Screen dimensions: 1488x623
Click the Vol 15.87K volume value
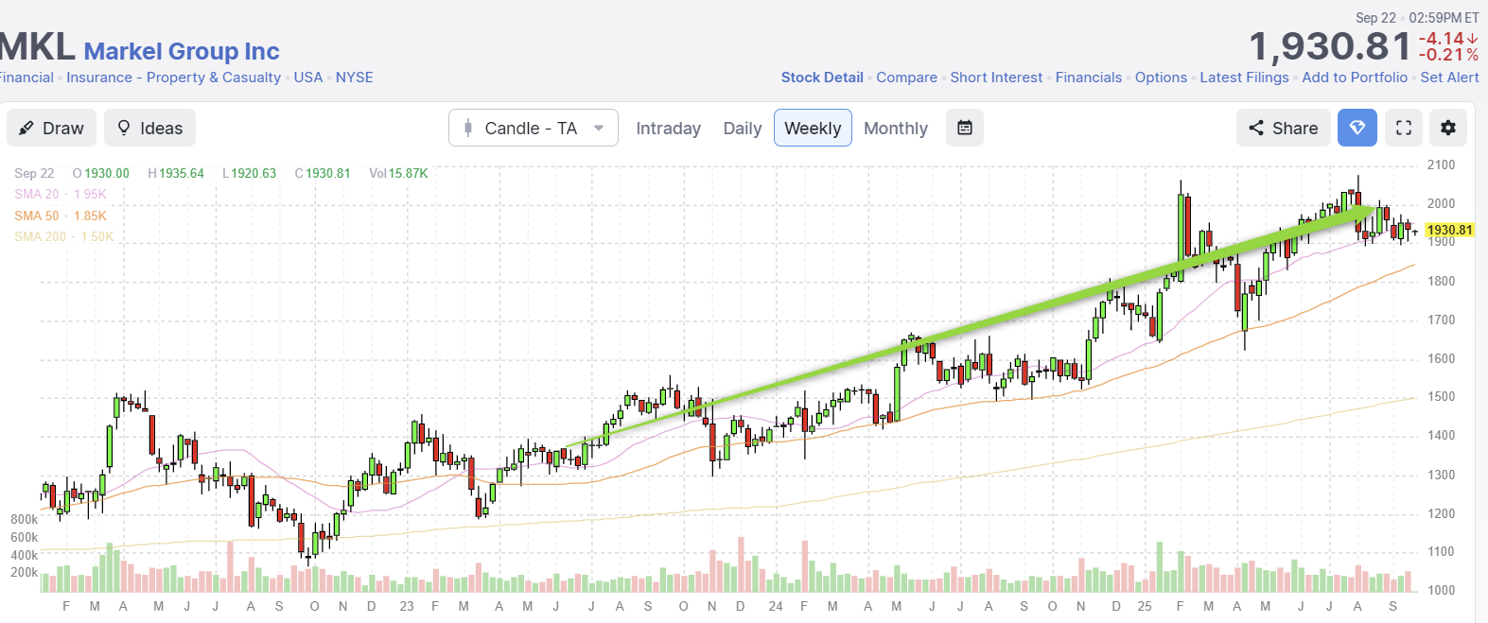tap(398, 173)
